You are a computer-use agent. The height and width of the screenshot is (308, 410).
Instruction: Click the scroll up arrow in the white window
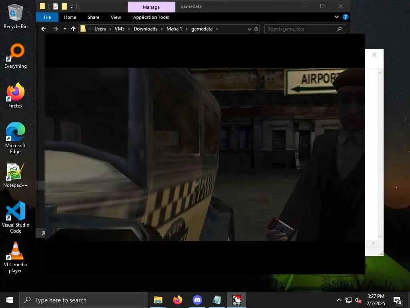click(380, 73)
